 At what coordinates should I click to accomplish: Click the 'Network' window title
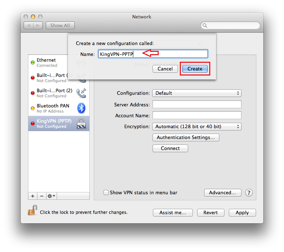[x=142, y=17]
